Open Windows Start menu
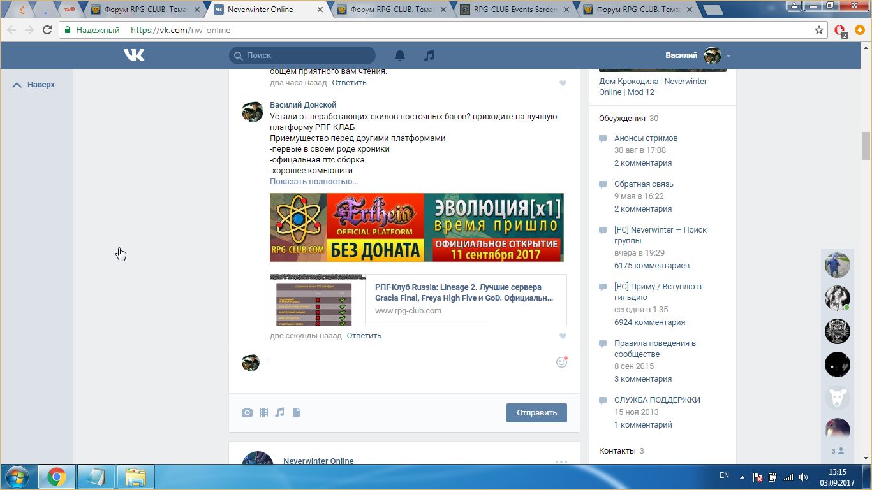The height and width of the screenshot is (490, 872). coord(17,477)
